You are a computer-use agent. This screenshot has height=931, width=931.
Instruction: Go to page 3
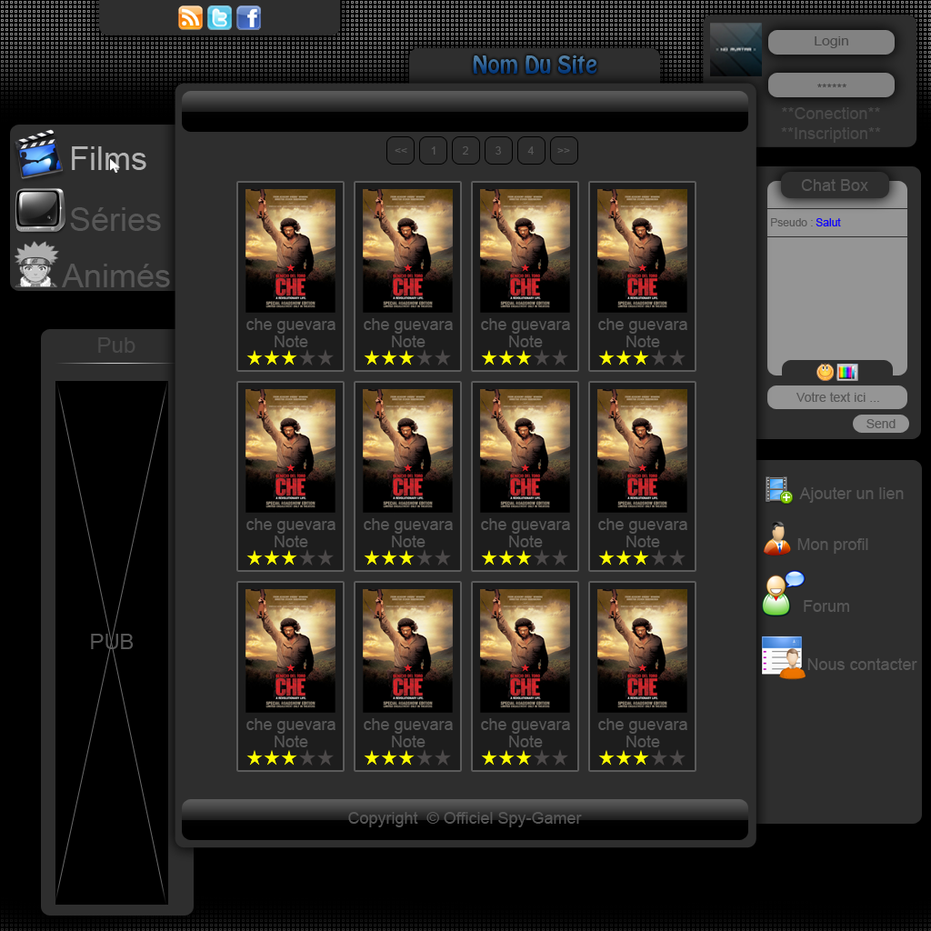pos(498,151)
